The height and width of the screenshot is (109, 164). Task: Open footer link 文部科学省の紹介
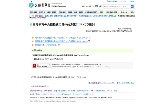pyautogui.click(x=83, y=91)
